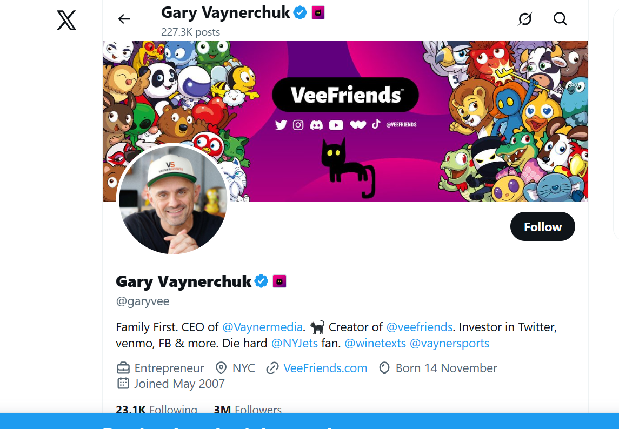View the 23.1K Following list
619x429 pixels.
[x=156, y=410]
